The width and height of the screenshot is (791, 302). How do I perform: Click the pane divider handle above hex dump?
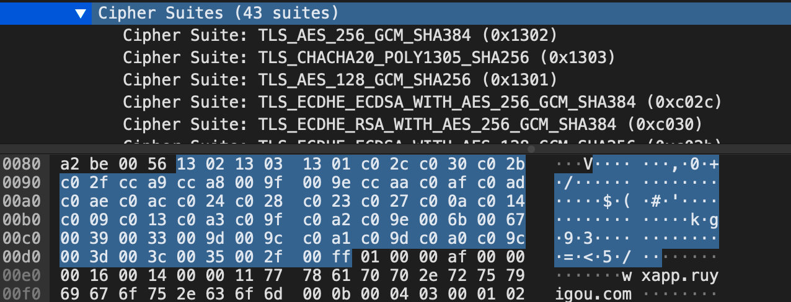[531, 149]
